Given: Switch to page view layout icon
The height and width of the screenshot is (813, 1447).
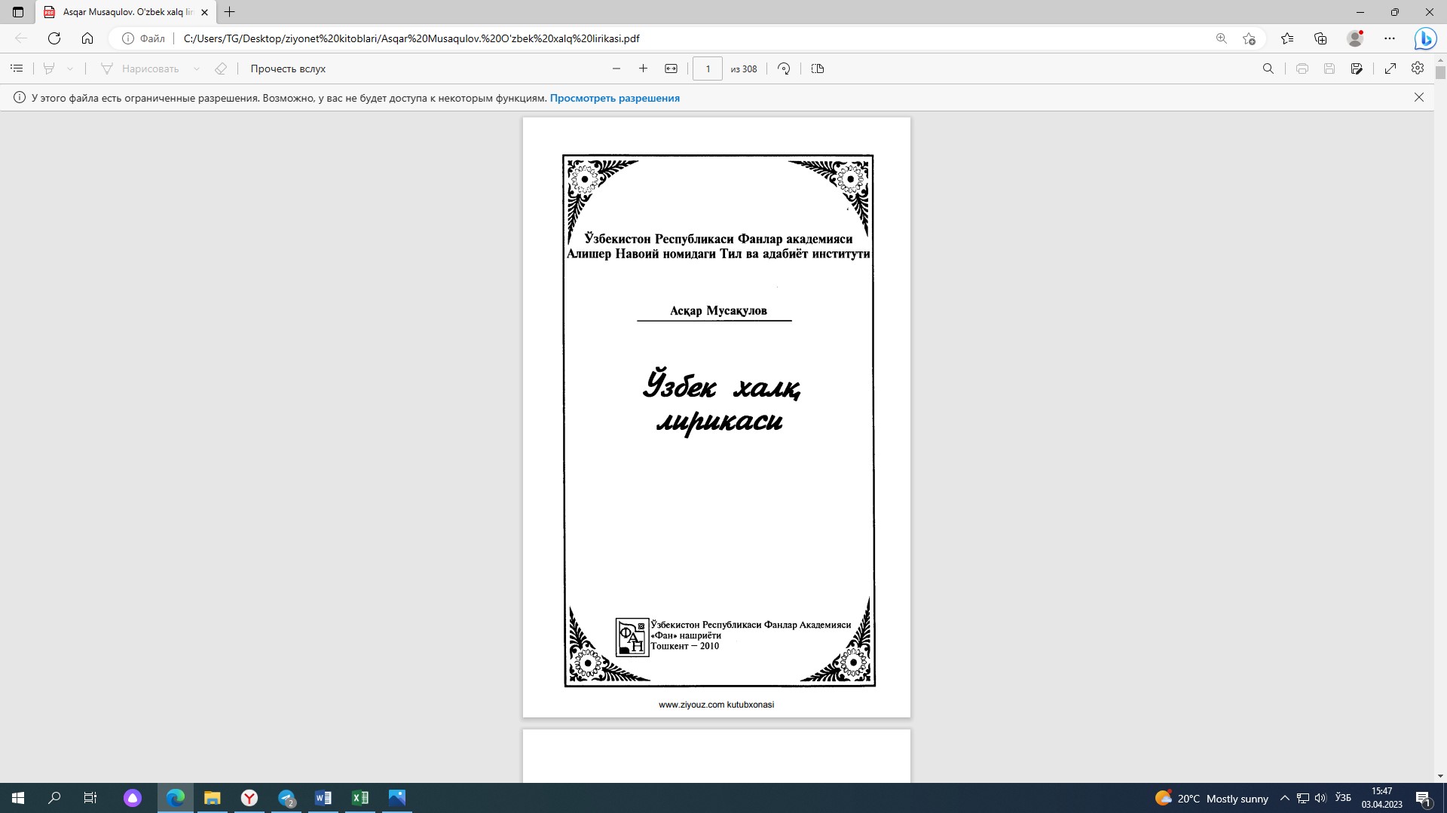Looking at the screenshot, I should (x=818, y=69).
